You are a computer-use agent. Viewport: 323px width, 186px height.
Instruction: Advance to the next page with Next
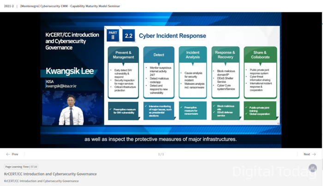[307, 154]
